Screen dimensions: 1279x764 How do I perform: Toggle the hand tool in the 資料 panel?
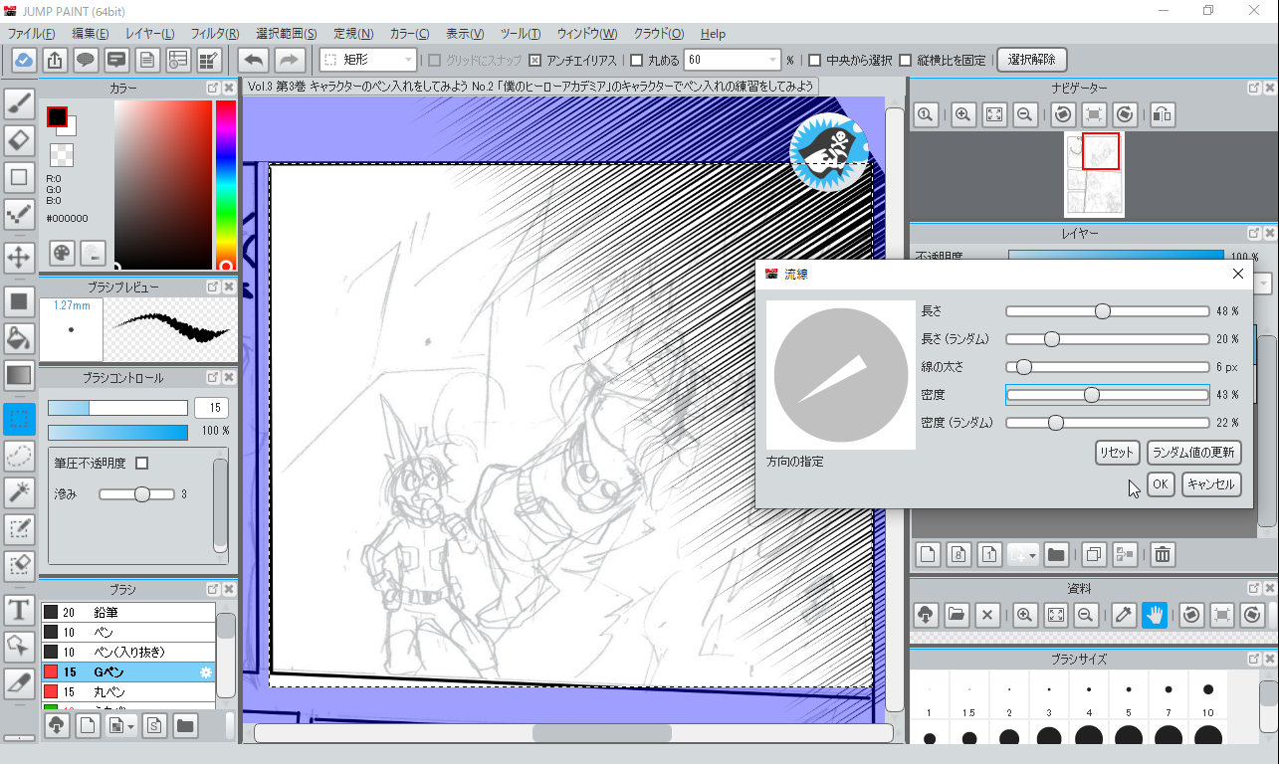pos(1155,615)
